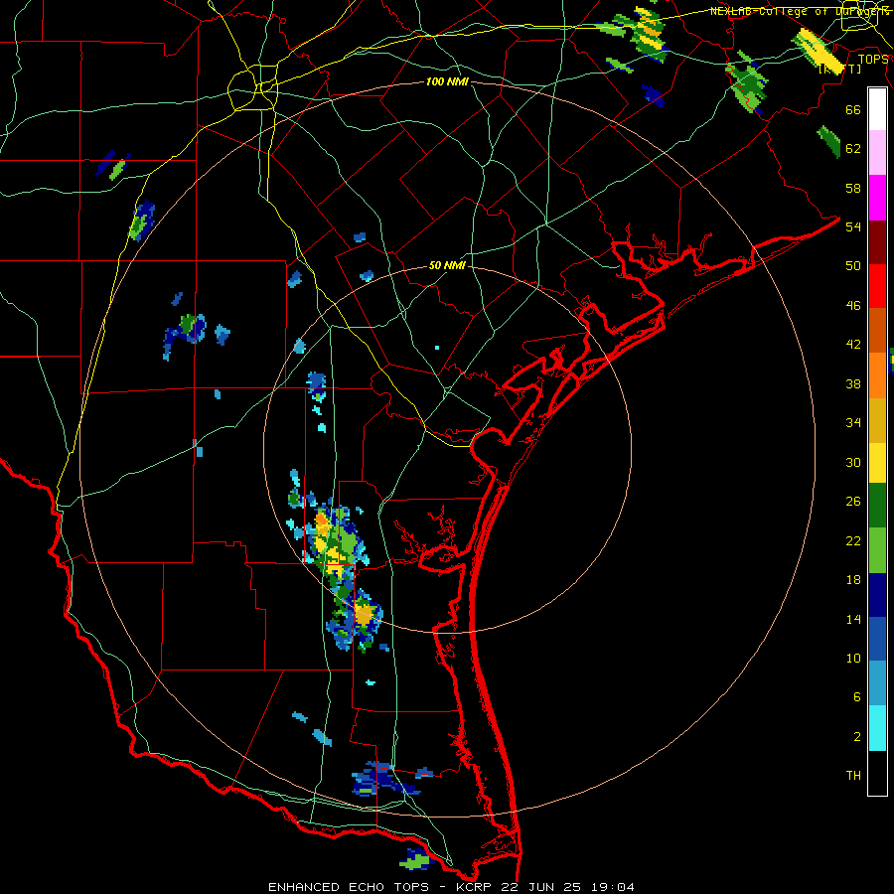The height and width of the screenshot is (894, 894).
Task: Click the light blue swatch beside 6
Action: tap(877, 683)
